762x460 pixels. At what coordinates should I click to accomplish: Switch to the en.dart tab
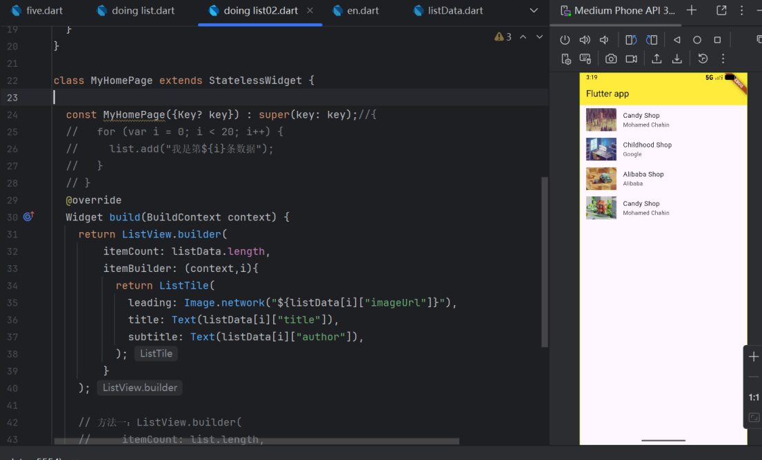355,11
